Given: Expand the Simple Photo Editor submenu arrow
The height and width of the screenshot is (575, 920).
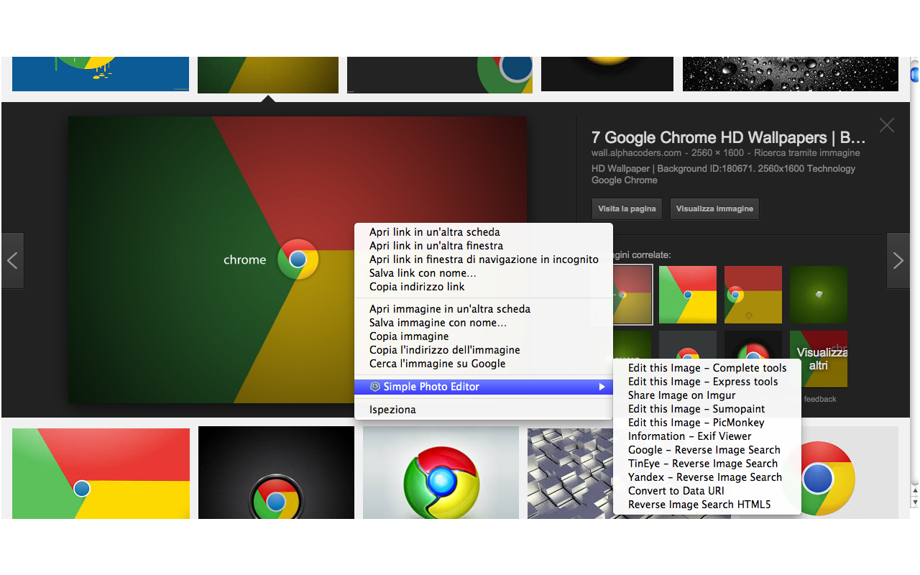Looking at the screenshot, I should click(602, 387).
